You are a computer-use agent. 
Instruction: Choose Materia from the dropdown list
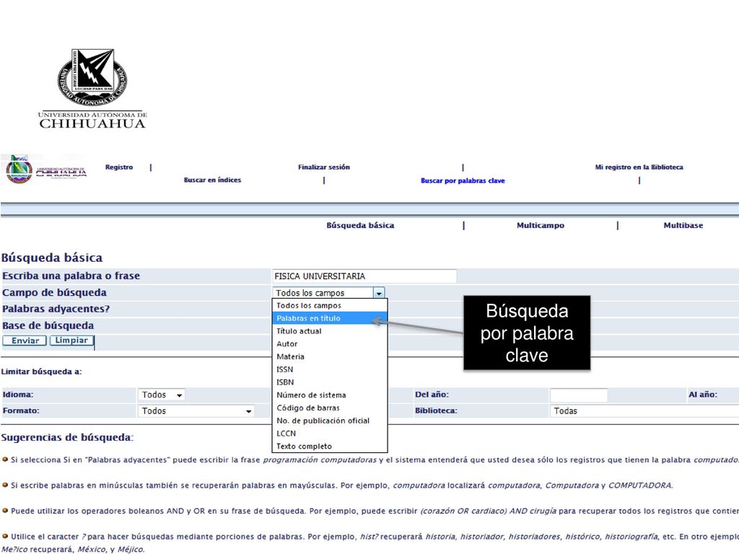329,356
